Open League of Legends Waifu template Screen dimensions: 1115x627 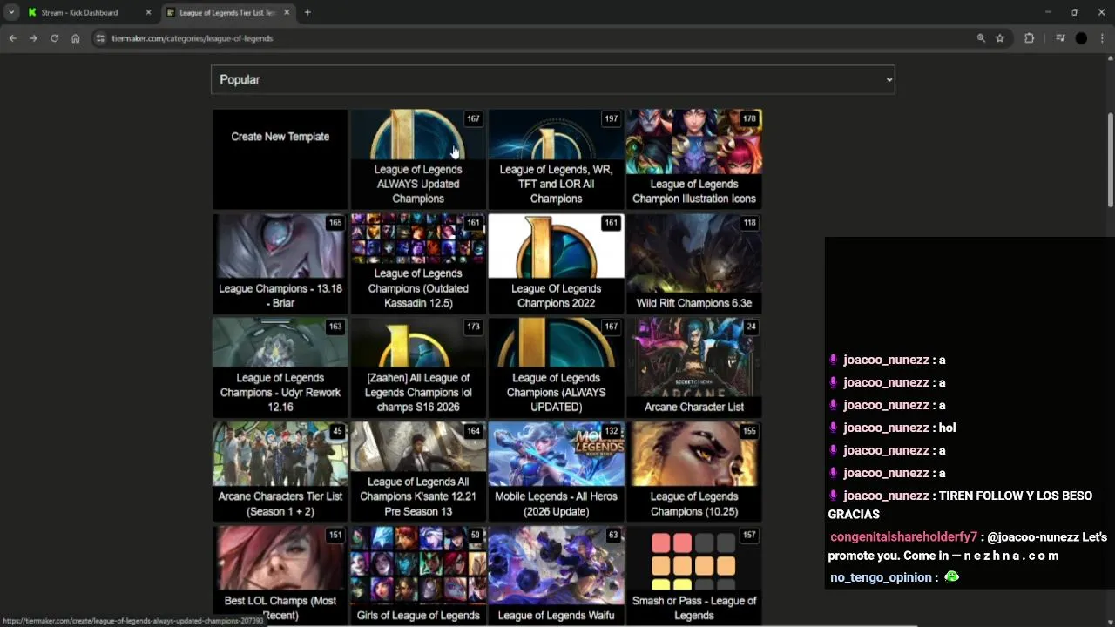click(556, 576)
